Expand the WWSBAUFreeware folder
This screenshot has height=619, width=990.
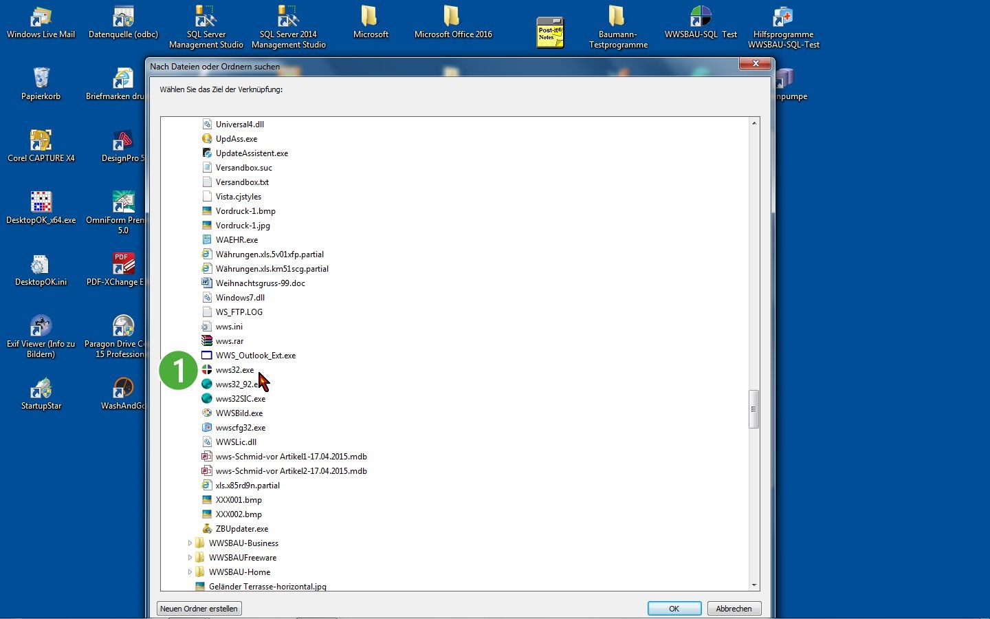190,558
